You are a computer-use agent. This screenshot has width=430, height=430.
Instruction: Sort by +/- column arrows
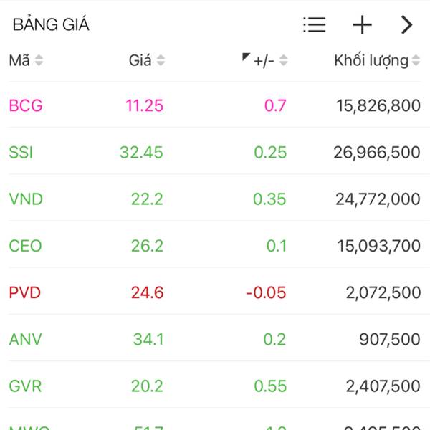[x=284, y=61]
